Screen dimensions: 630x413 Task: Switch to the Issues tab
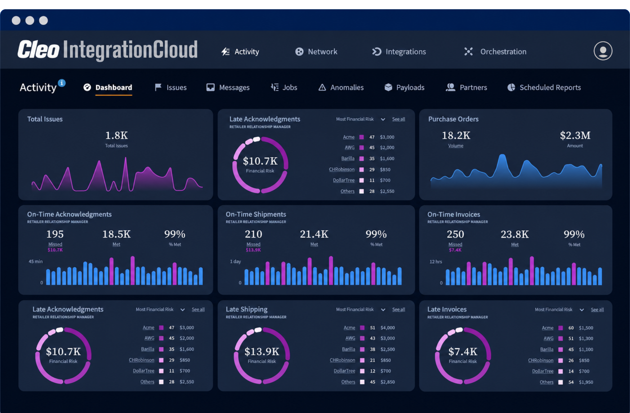point(177,87)
